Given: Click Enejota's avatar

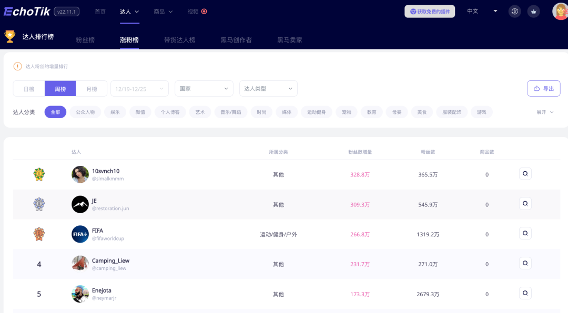Looking at the screenshot, I should tap(80, 294).
